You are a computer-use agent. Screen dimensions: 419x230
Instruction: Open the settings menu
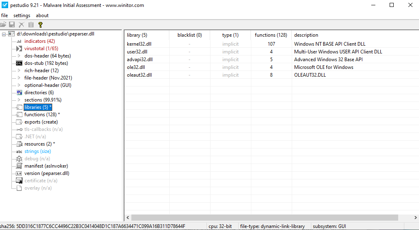tap(22, 15)
